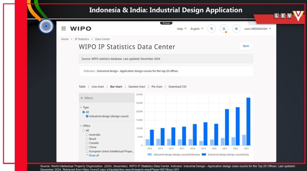Click the basket icon in header

click(x=235, y=29)
